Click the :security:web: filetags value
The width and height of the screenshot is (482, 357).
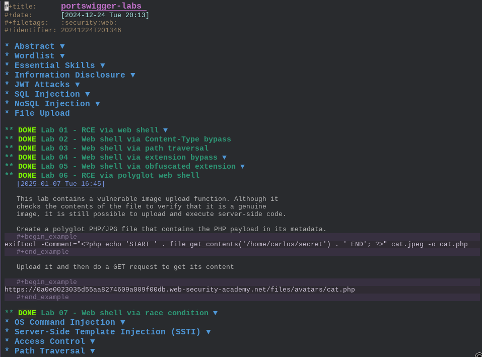coord(89,23)
